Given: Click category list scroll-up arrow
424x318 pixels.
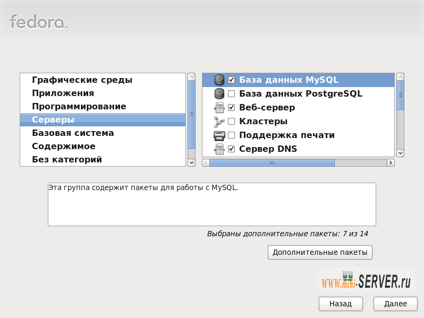Looking at the screenshot, I should [191, 77].
